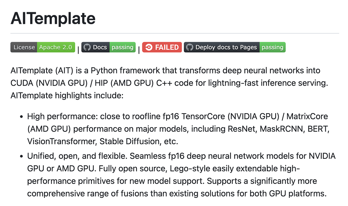Click the gray License label on the first badge
Screen dimensions: 348x206
(24, 47)
